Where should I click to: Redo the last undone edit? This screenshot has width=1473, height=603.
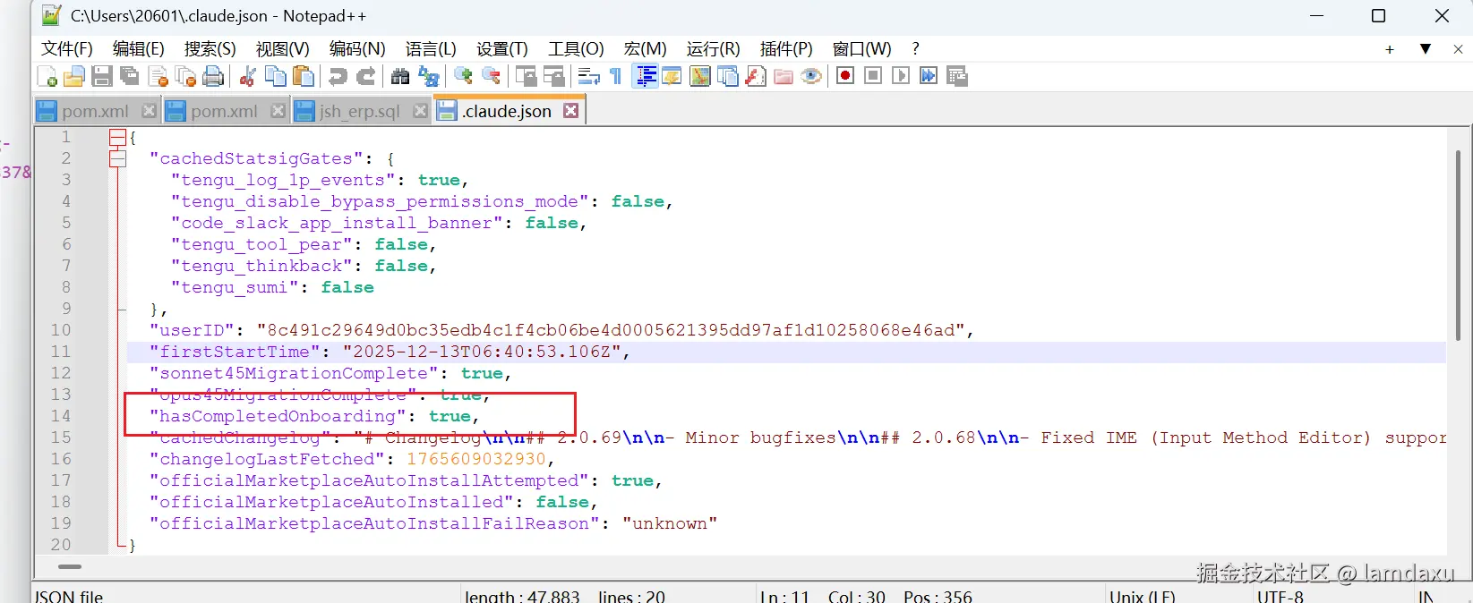click(x=365, y=76)
